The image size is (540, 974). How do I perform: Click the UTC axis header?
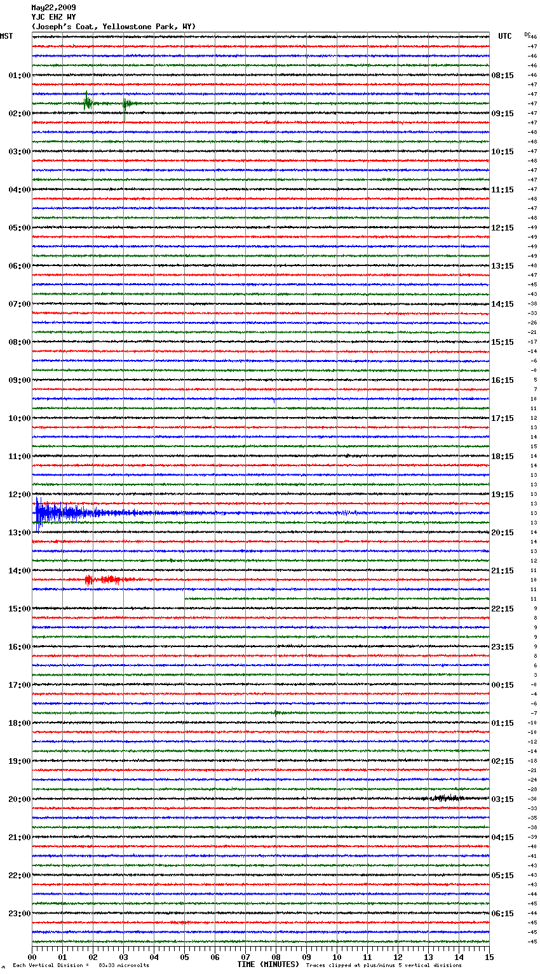[x=505, y=36]
